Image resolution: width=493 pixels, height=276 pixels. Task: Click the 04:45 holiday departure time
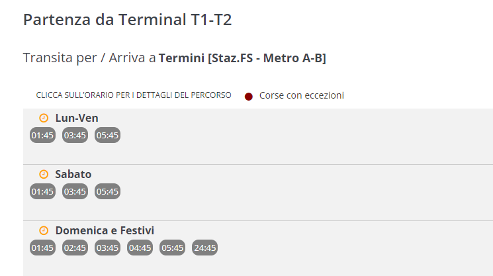coord(140,248)
